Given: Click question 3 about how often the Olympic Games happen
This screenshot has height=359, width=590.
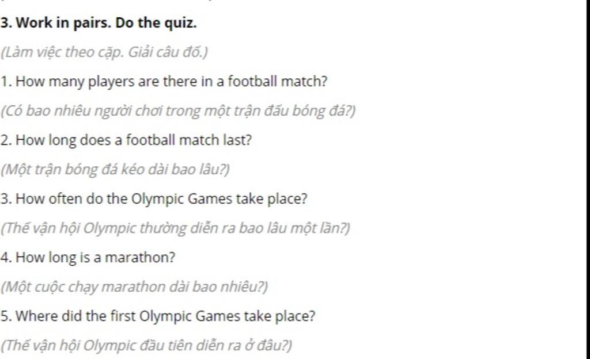Looking at the screenshot, I should tap(153, 198).
